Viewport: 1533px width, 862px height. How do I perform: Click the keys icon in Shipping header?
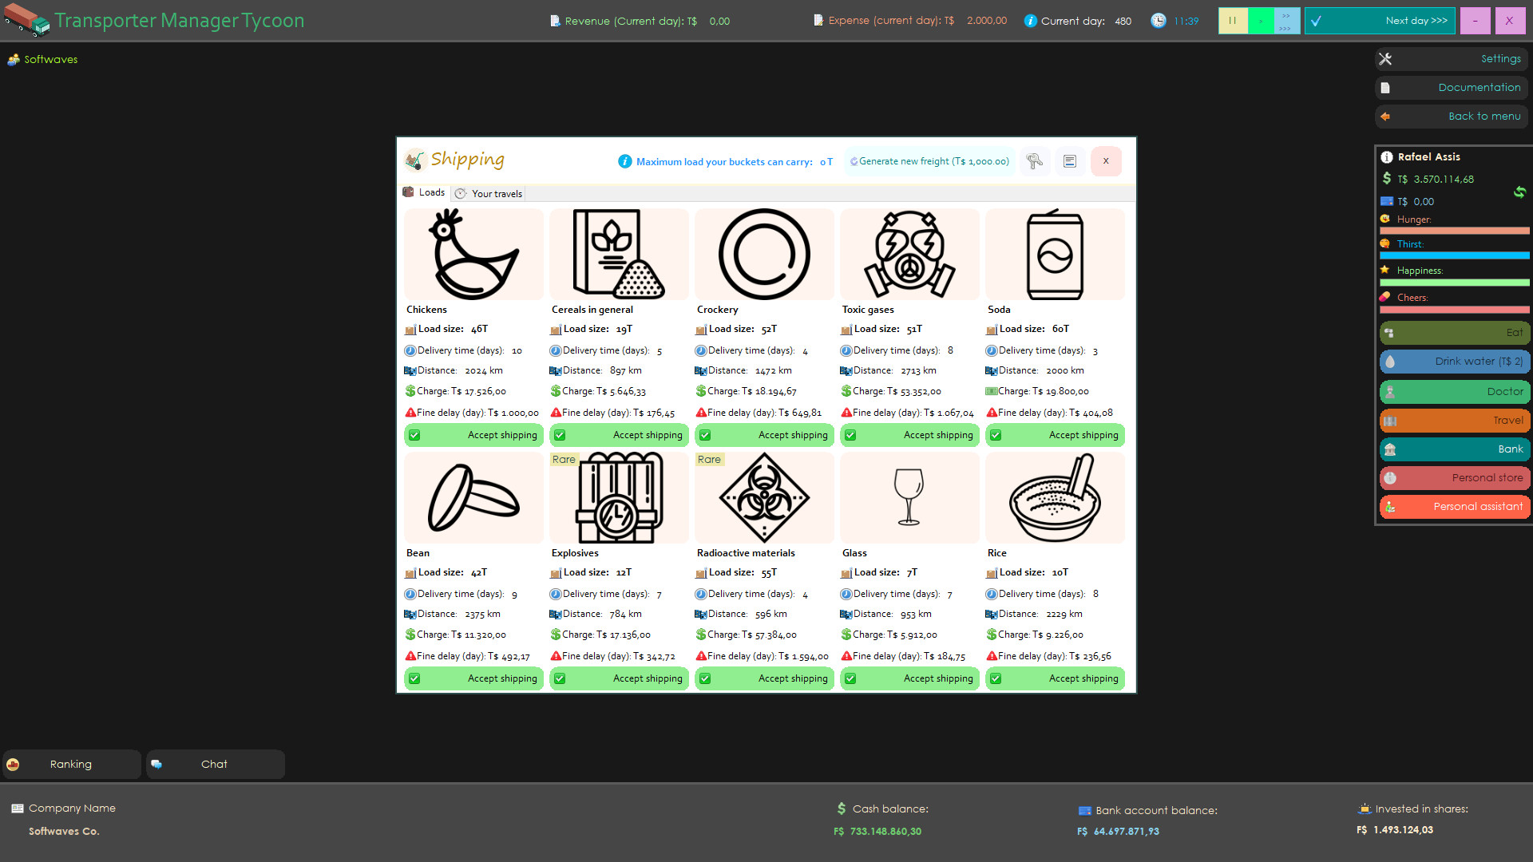click(1035, 161)
